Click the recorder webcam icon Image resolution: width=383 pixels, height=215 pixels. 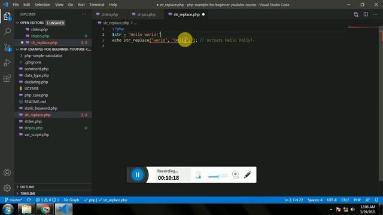pos(235,174)
